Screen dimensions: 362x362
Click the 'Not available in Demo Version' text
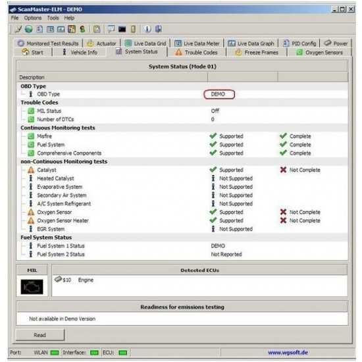pyautogui.click(x=62, y=319)
